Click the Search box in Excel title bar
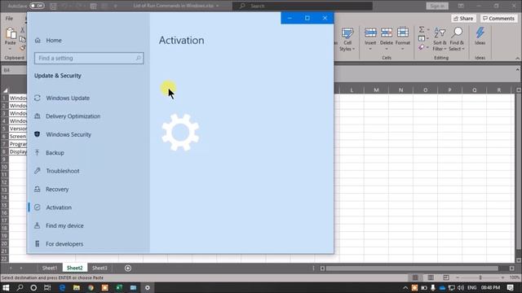The width and height of the screenshot is (522, 293). (x=303, y=6)
